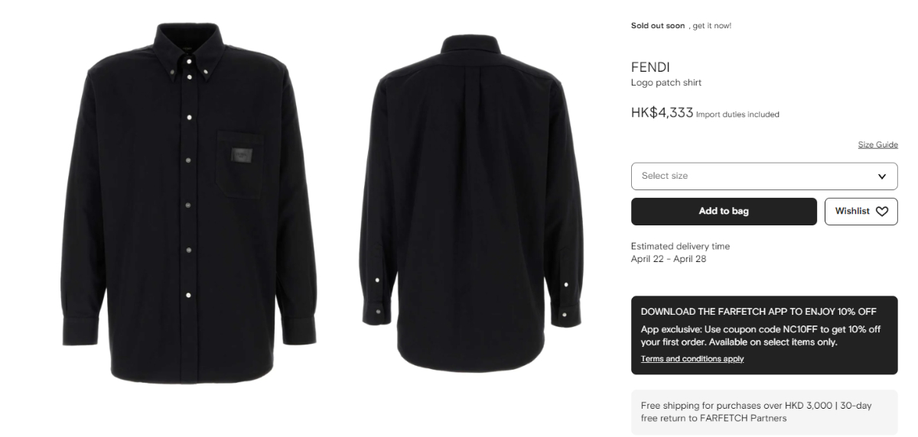Click the HK$4,333 price

click(x=662, y=113)
